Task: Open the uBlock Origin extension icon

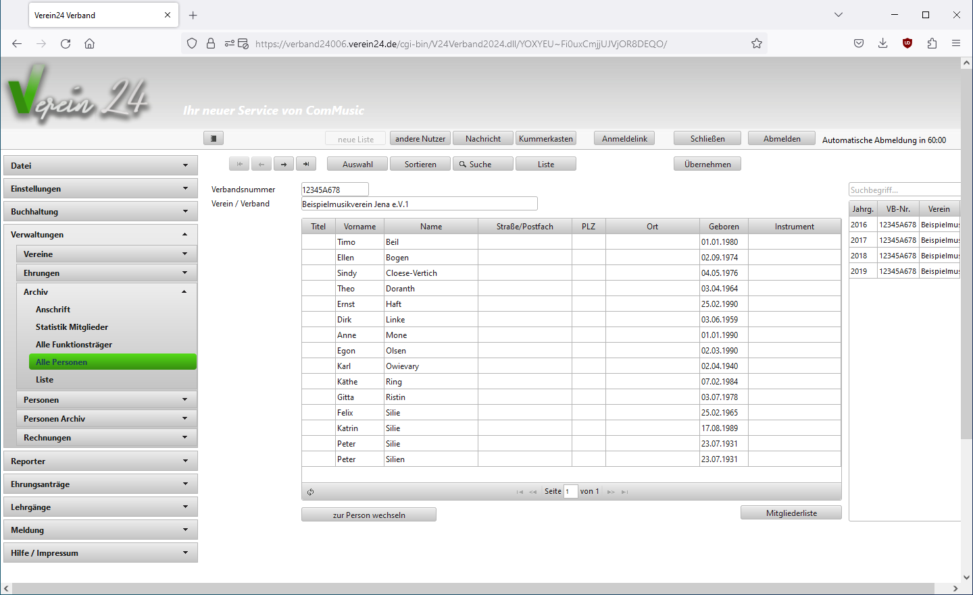Action: click(x=907, y=44)
